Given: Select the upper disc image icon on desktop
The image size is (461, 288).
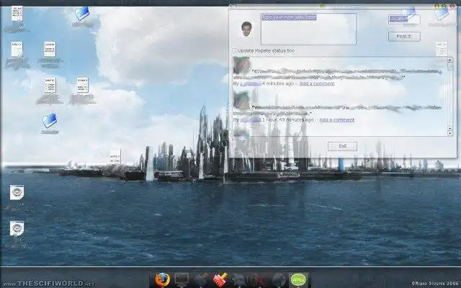Looking at the screenshot, I should 17,192.
